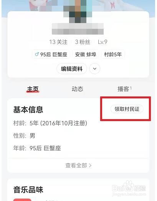
Task: Tap the 村龄5年 tag
Action: point(113,55)
